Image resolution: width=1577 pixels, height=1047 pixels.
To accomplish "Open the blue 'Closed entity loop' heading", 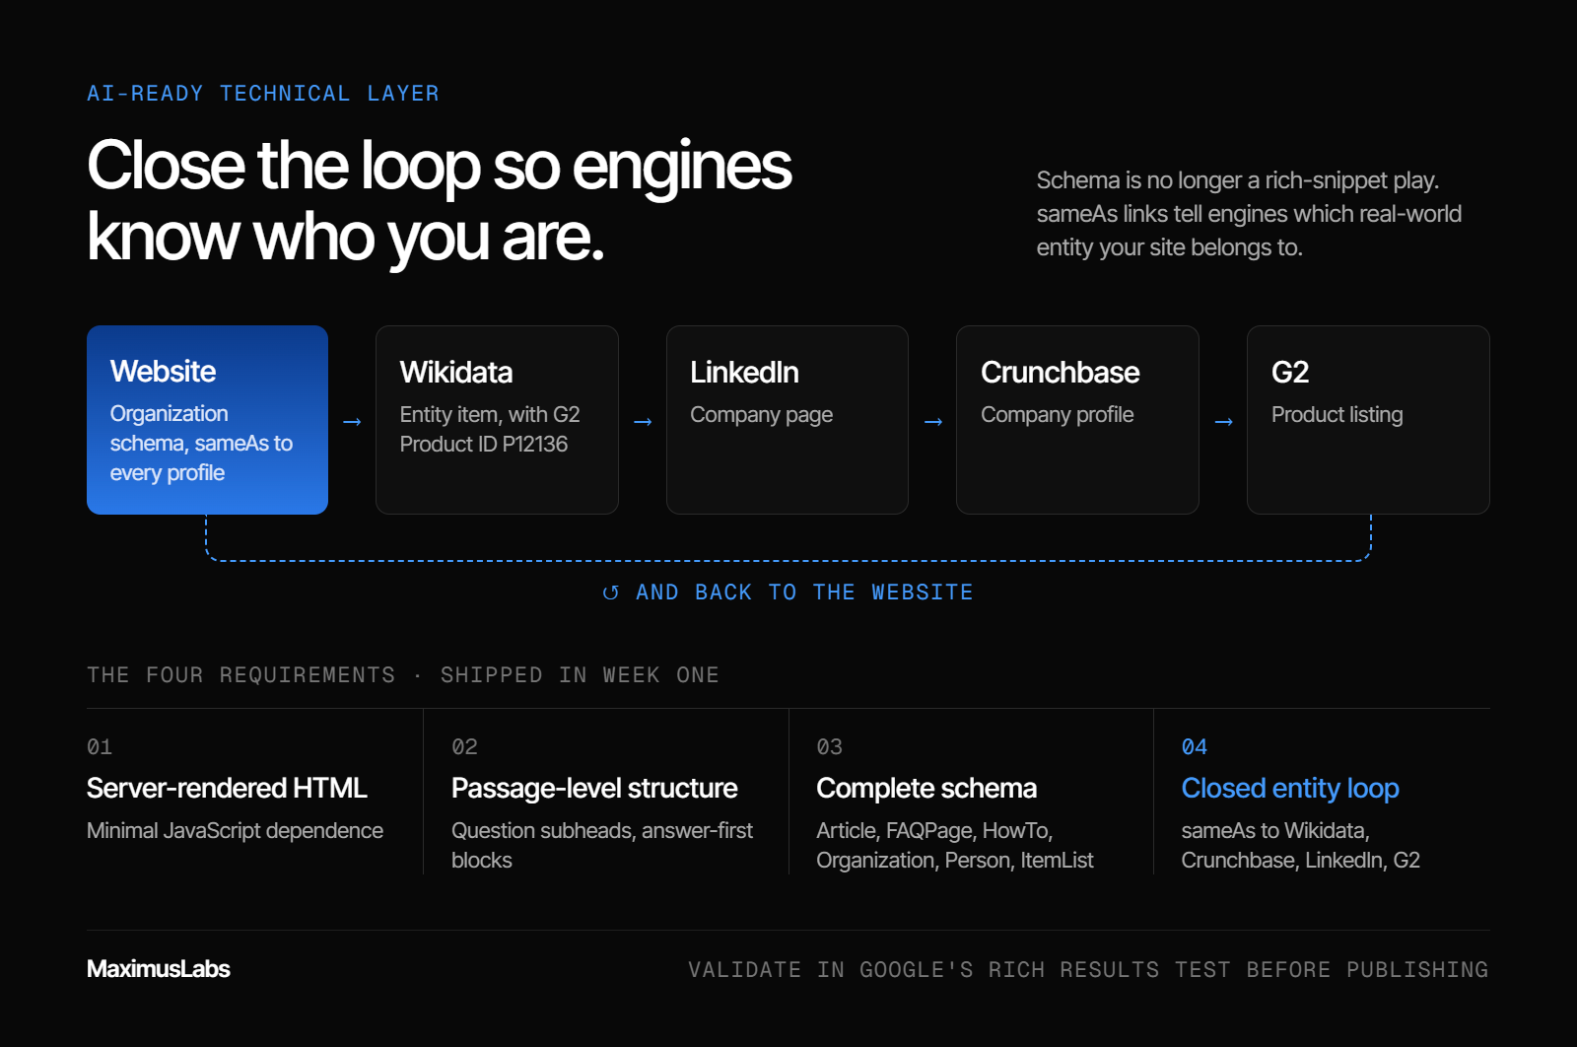I will tap(1290, 789).
